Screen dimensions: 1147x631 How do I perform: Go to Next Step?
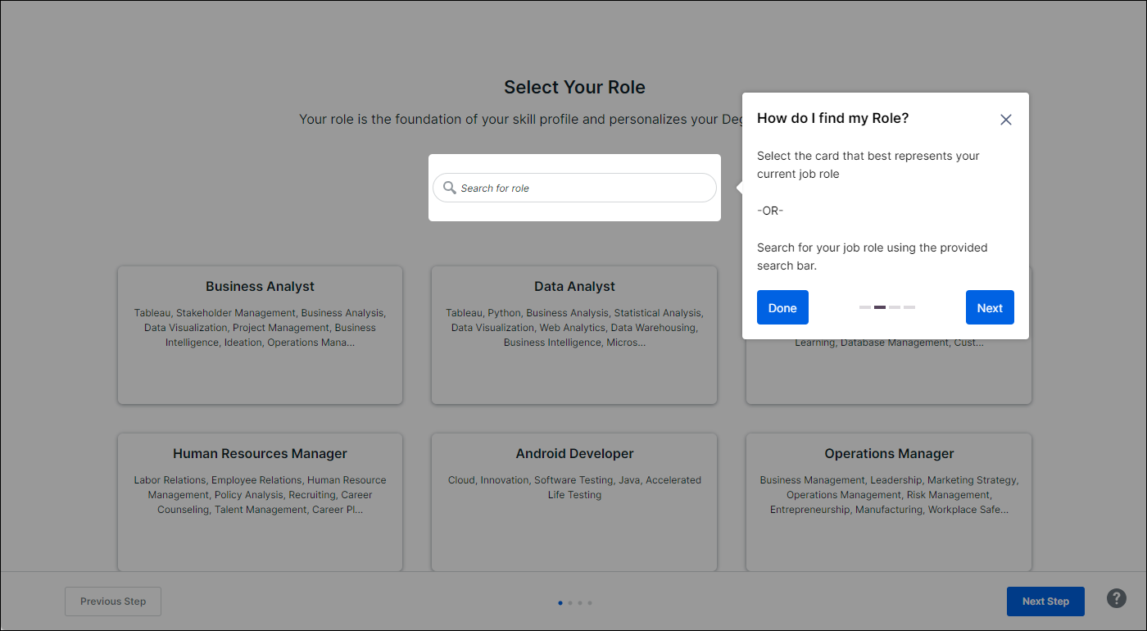coord(1045,601)
